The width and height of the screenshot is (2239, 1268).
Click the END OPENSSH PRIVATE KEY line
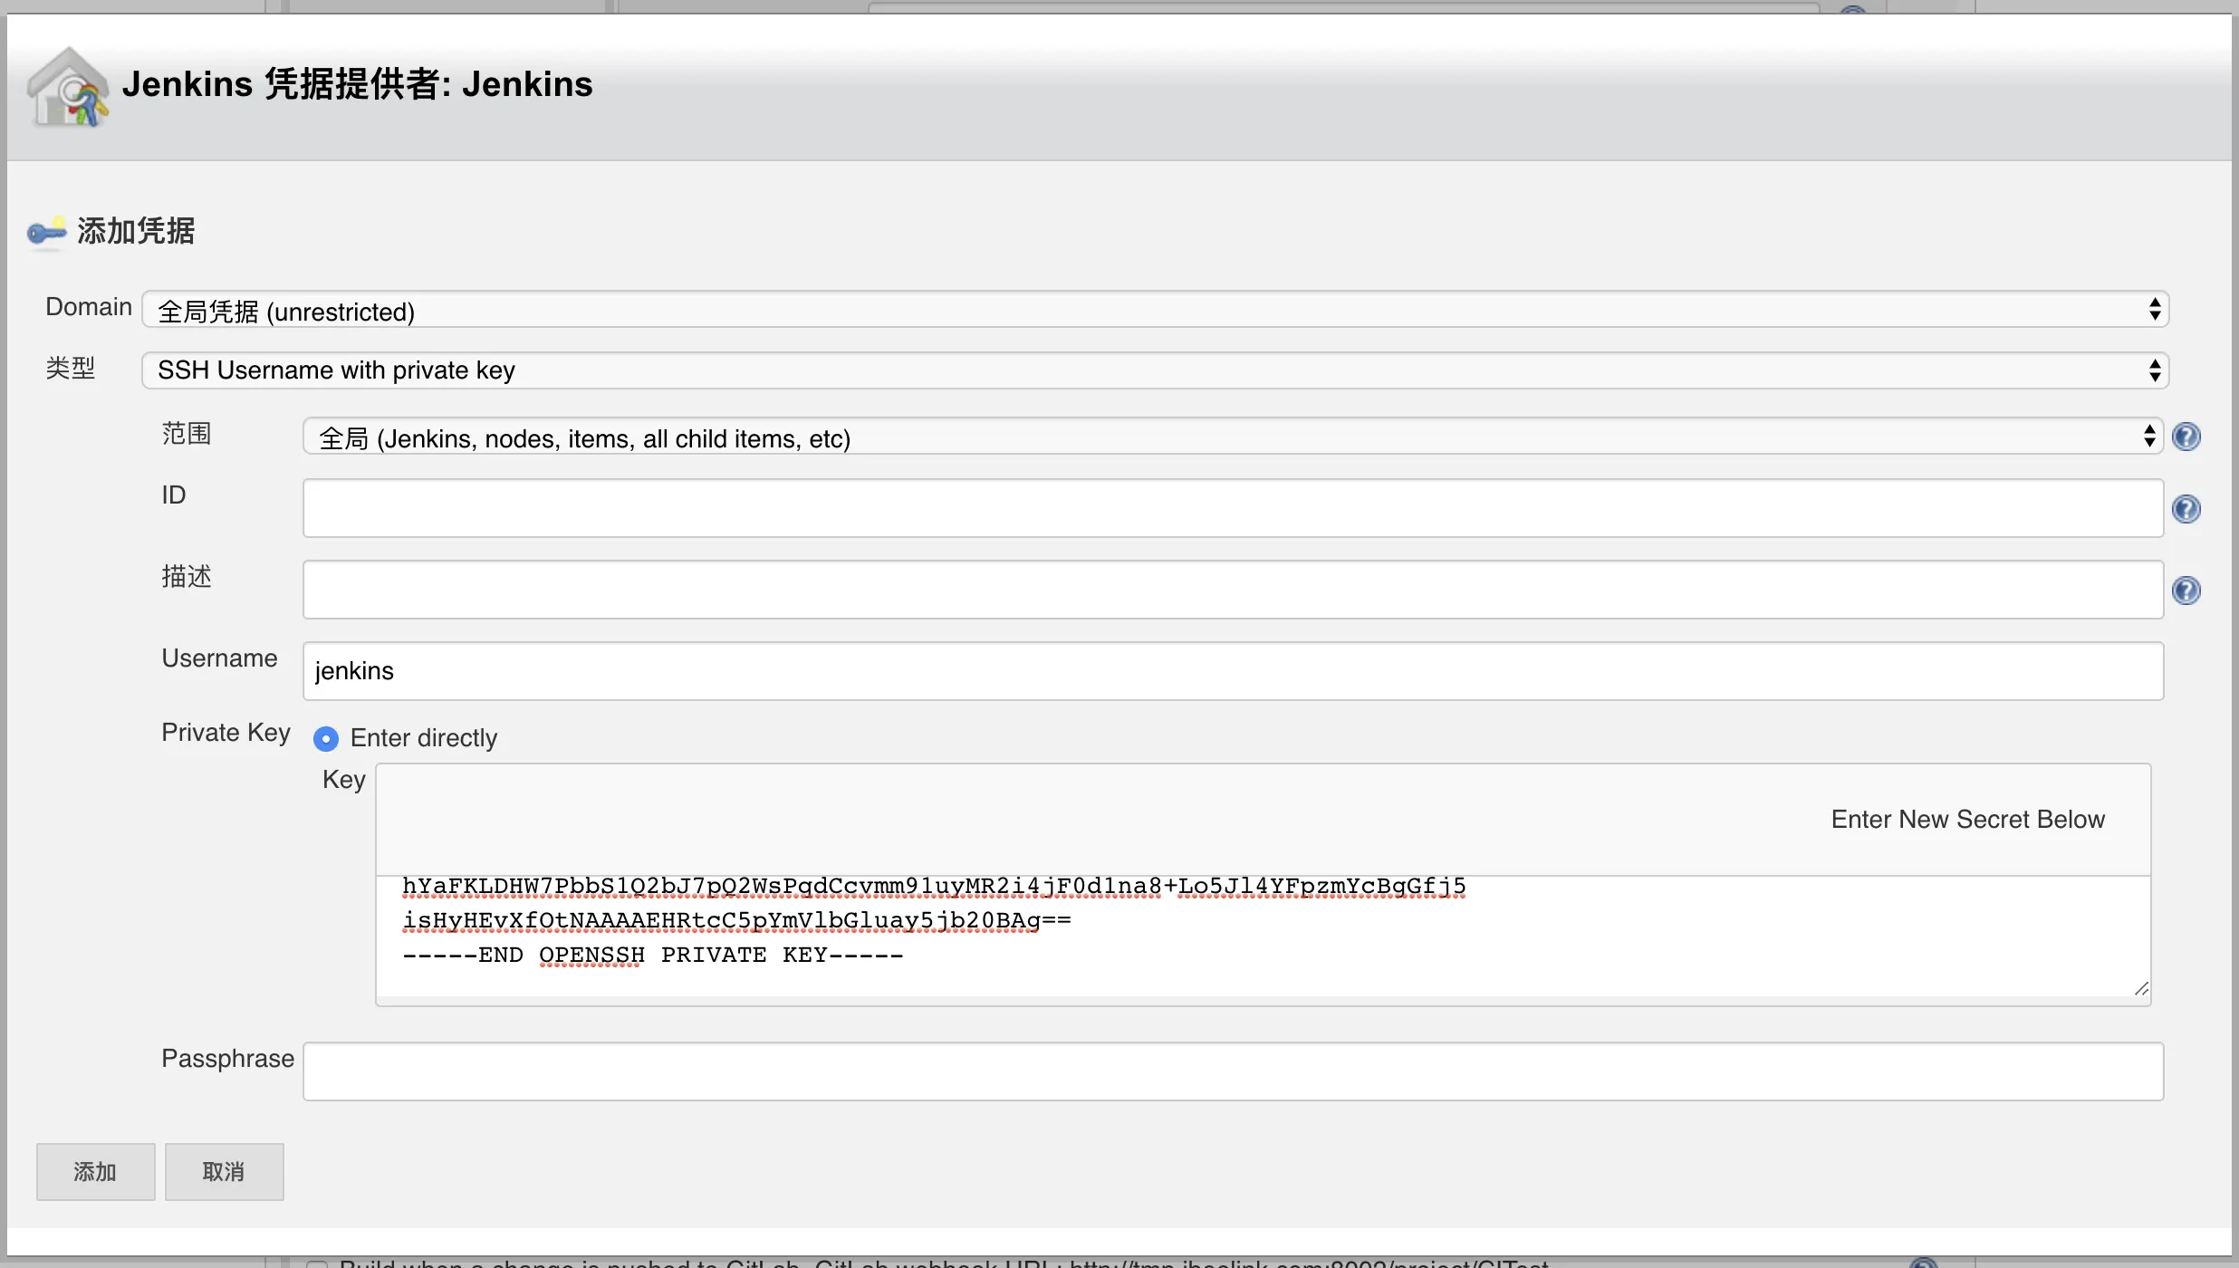click(x=652, y=956)
